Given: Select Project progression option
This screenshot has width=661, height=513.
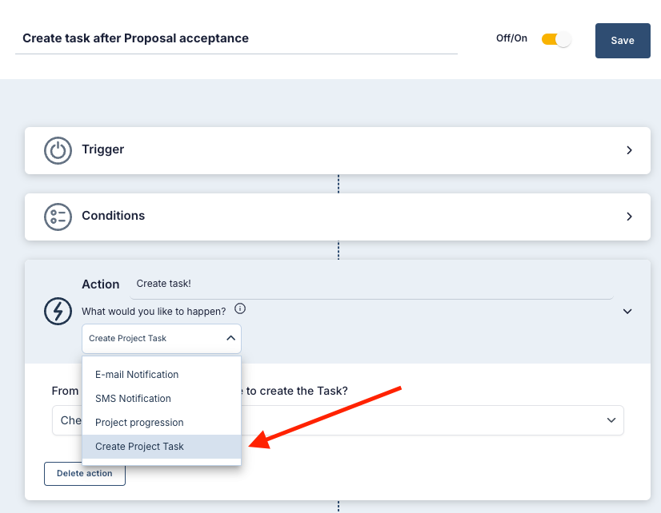Looking at the screenshot, I should 139,423.
